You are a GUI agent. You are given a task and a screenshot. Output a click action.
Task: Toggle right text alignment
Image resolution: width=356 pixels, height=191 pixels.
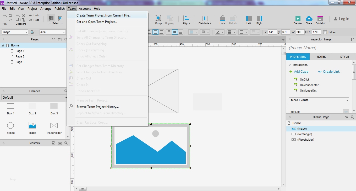161,32
